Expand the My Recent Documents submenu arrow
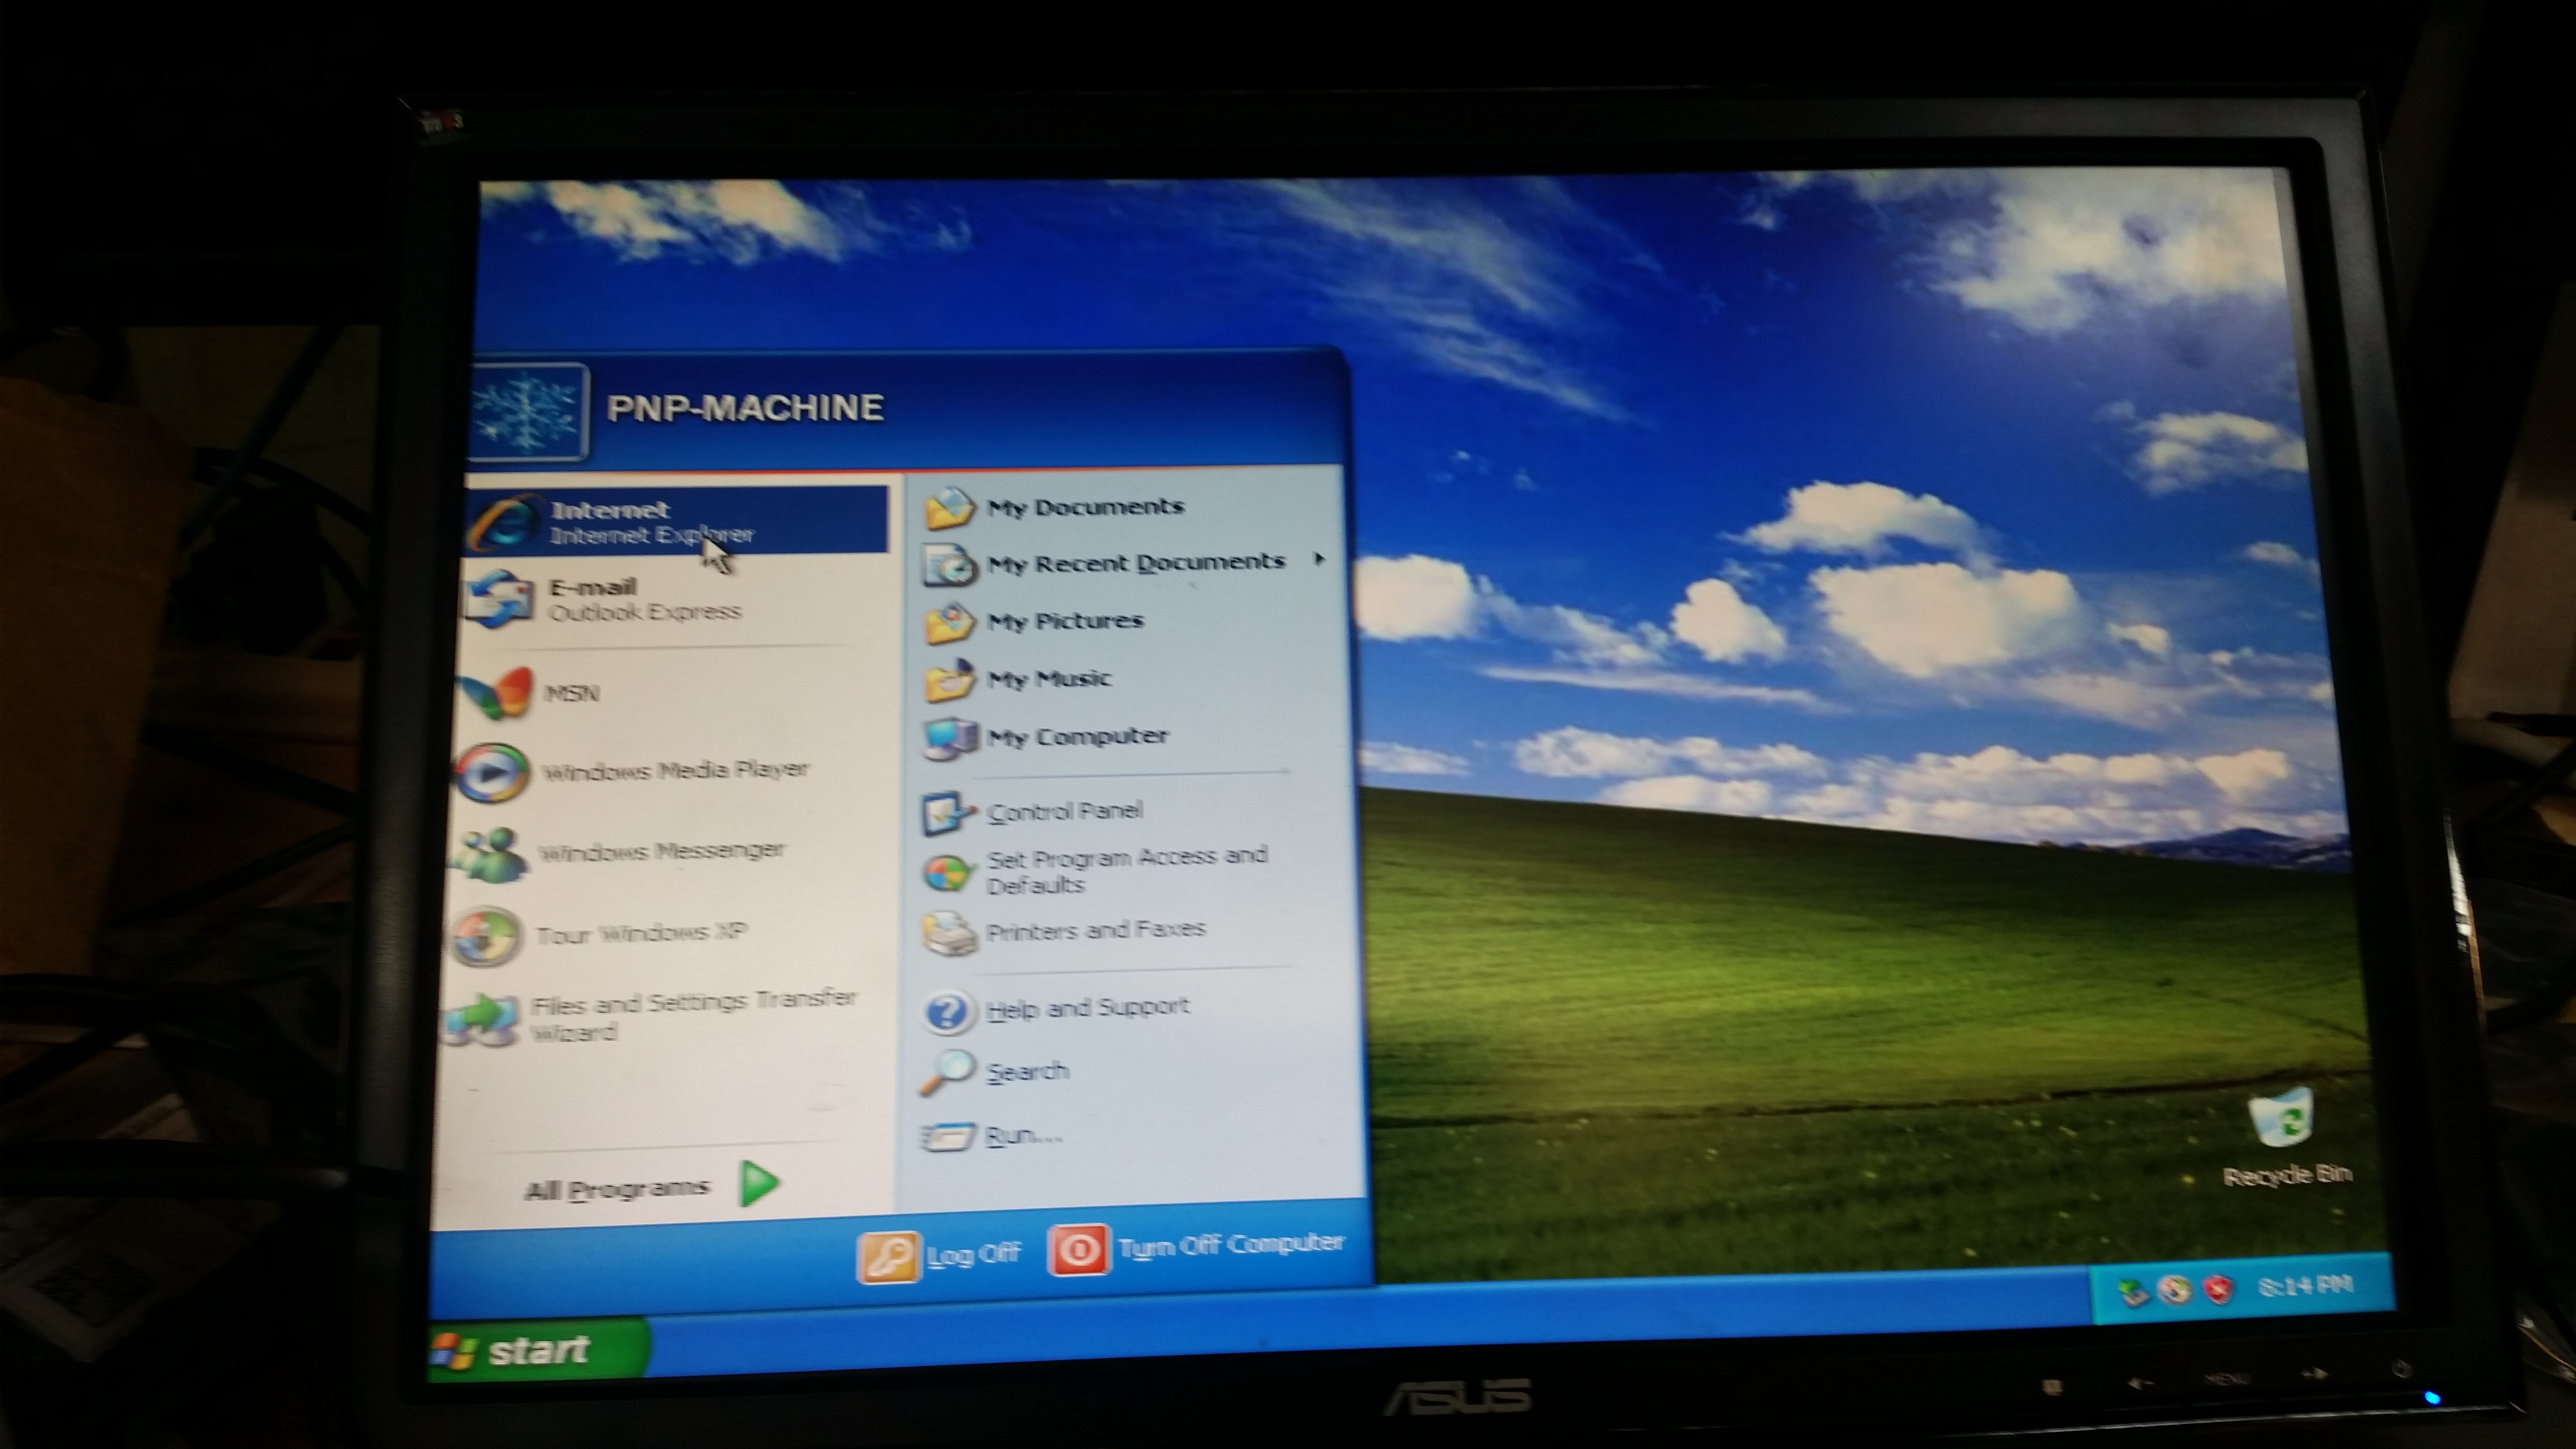The image size is (2576, 1449). (x=1320, y=559)
